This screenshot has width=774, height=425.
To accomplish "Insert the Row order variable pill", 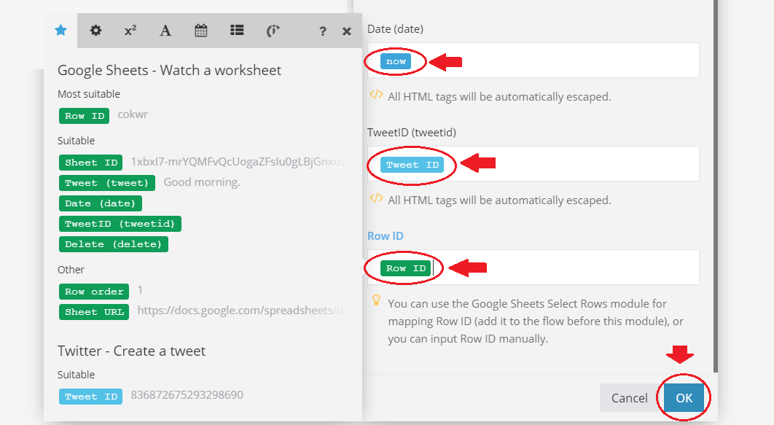I will coord(94,292).
